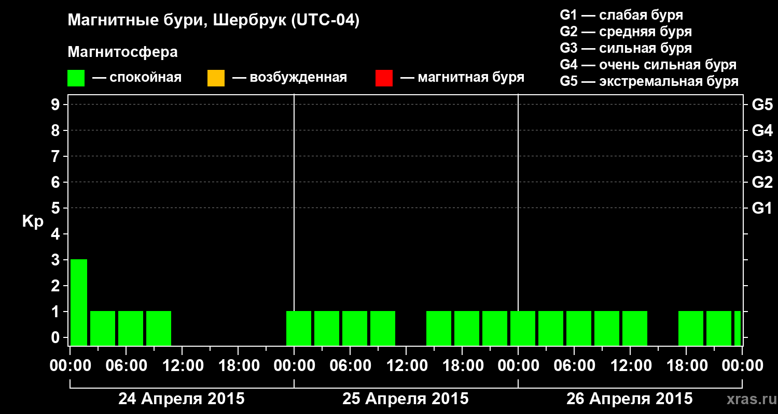
Task: Click the tall Kp 3 bar on 24 April
Action: [x=79, y=302]
